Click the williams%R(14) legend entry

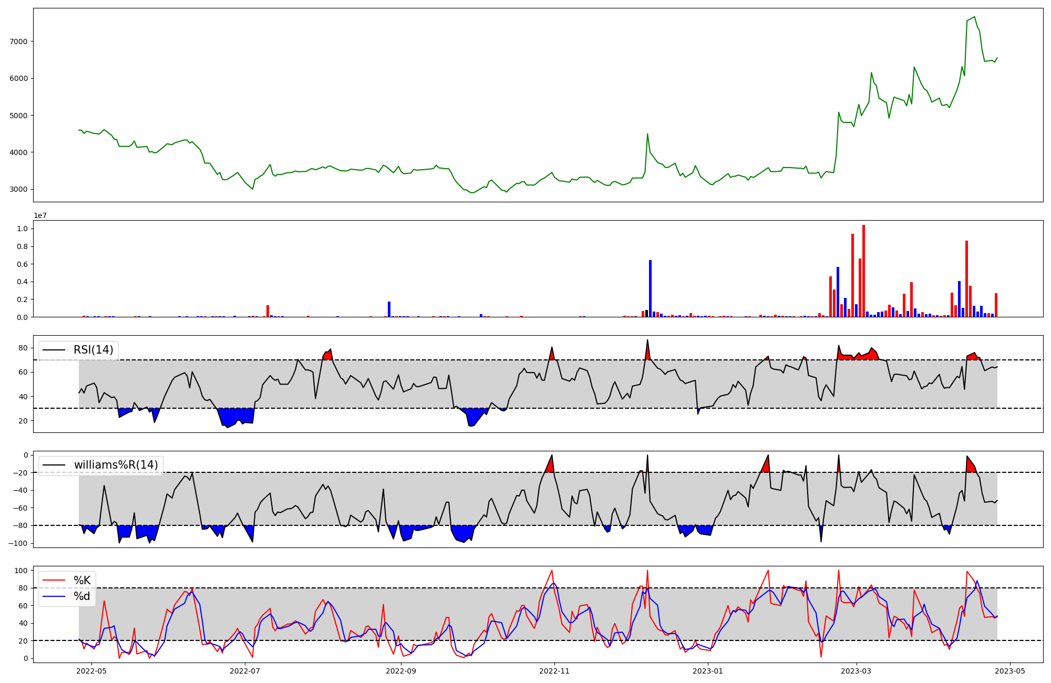116,465
